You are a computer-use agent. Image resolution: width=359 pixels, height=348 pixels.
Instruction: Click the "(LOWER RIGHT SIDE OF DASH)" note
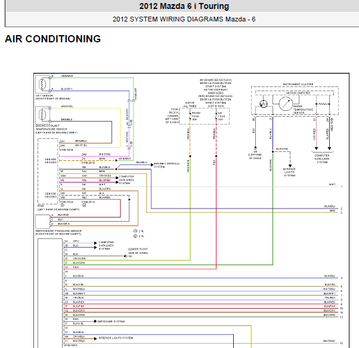coord(138,251)
